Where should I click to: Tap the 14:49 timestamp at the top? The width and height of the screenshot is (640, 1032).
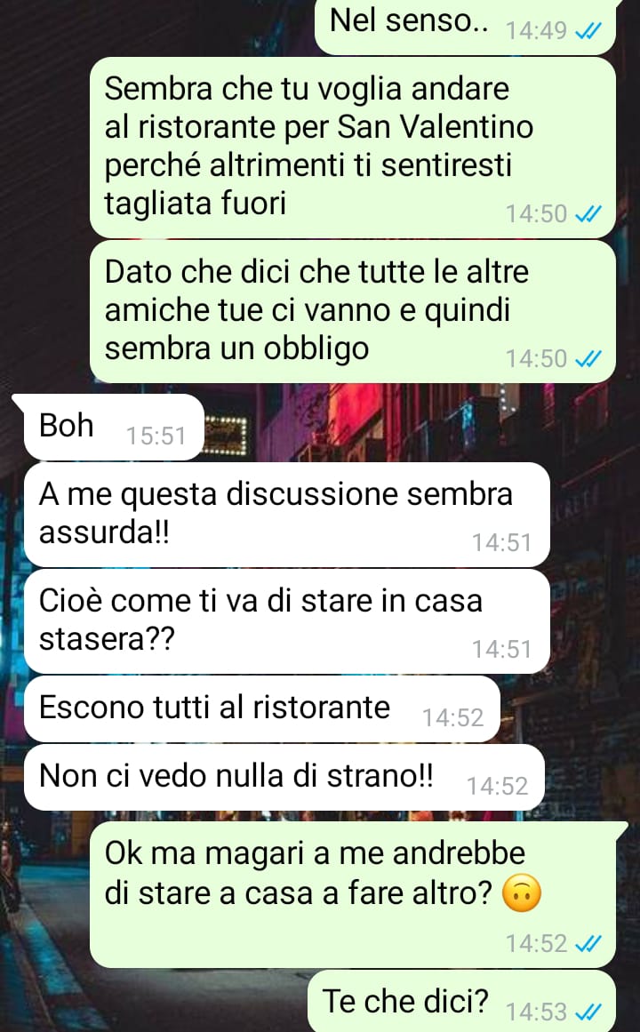tap(536, 30)
